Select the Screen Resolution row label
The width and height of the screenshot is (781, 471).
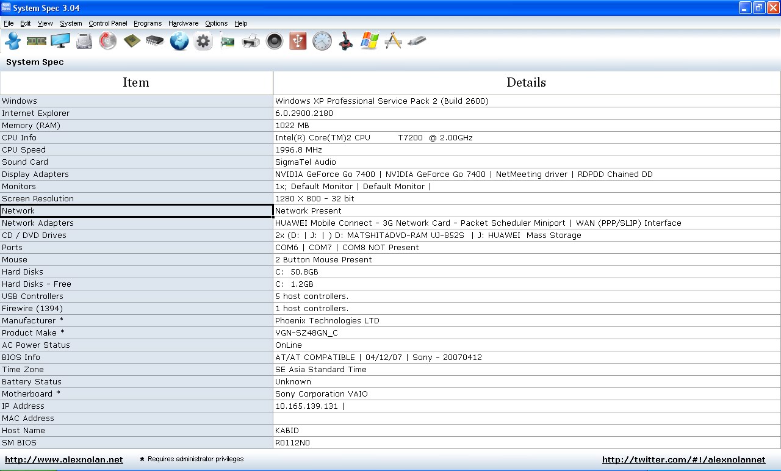38,199
